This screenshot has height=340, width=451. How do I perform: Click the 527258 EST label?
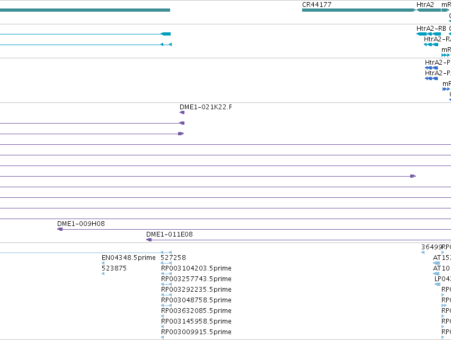coord(173,258)
